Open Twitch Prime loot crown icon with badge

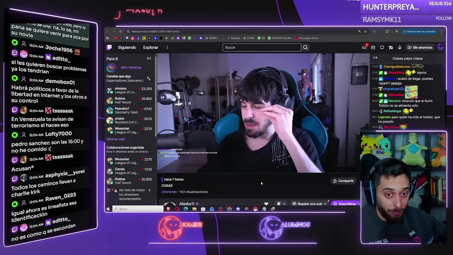pyautogui.click(x=364, y=47)
